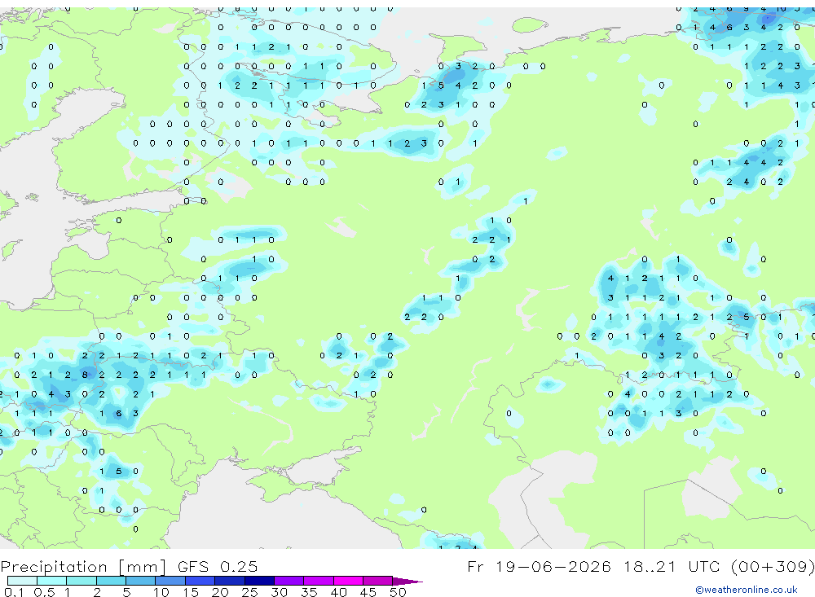
Task: Pick the legend swatch between 5 and 10
Action: click(141, 581)
